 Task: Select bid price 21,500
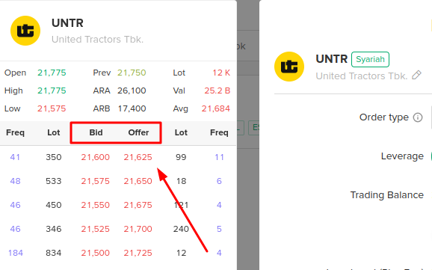point(96,253)
